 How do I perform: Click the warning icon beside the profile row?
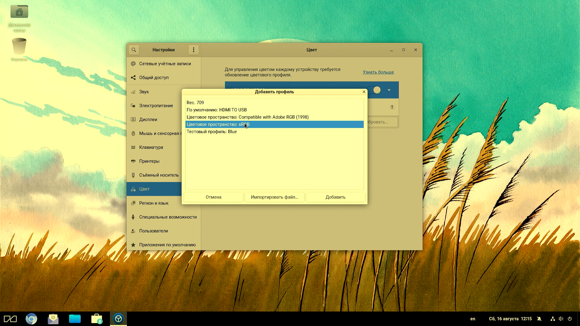[392, 107]
